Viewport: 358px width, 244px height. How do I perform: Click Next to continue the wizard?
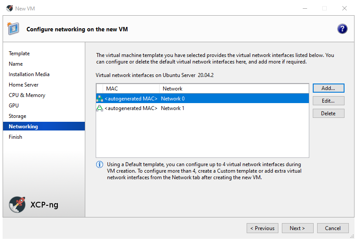click(297, 228)
